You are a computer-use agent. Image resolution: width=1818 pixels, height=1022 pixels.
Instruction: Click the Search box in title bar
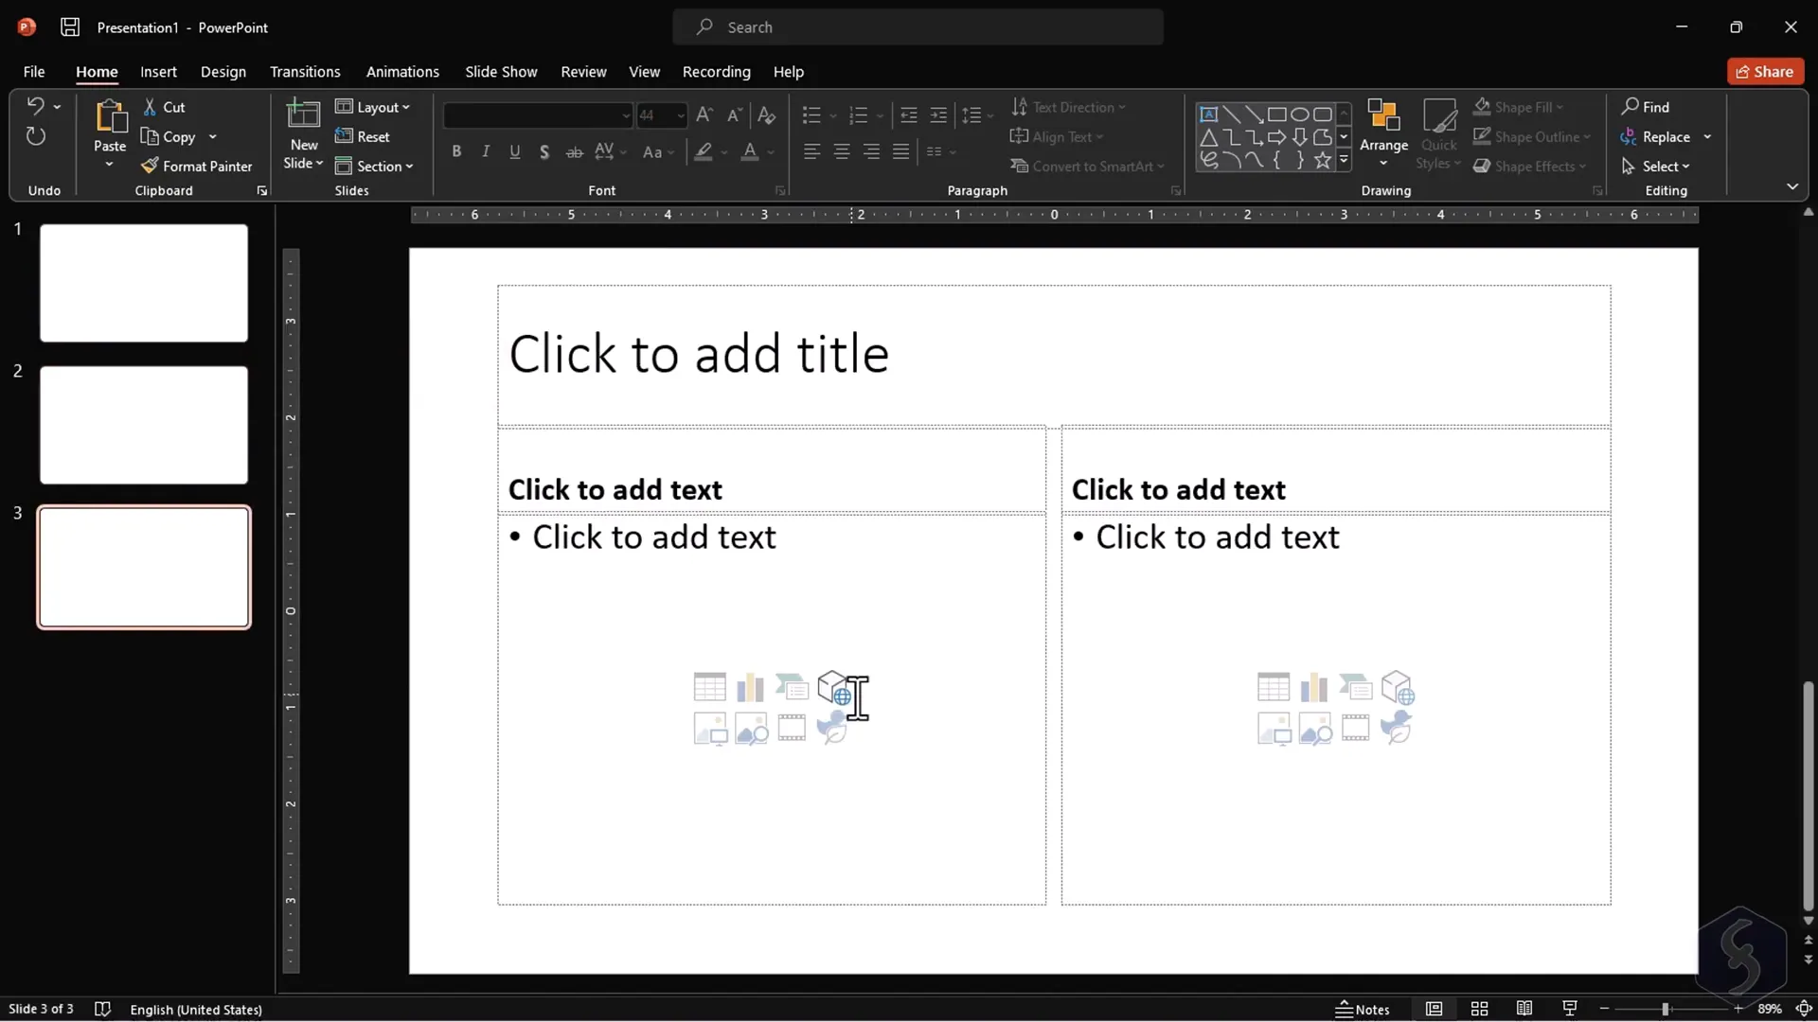(918, 27)
